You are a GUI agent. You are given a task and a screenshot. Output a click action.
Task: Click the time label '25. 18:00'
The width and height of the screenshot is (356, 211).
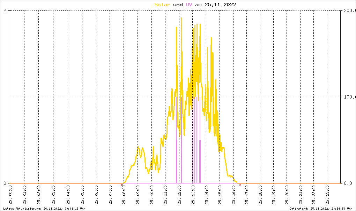(x=260, y=195)
